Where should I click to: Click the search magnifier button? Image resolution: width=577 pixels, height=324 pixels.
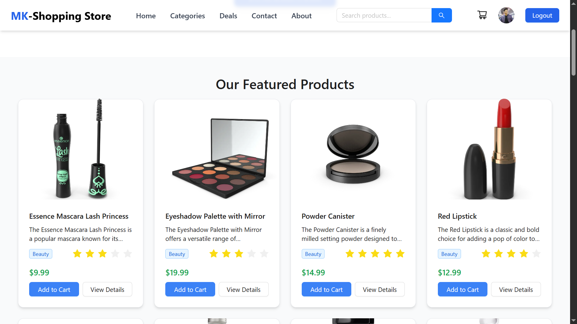pyautogui.click(x=441, y=15)
